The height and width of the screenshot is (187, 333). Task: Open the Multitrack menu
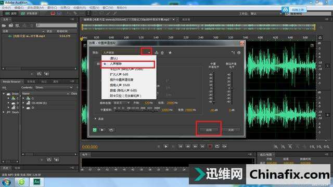tap(35, 8)
